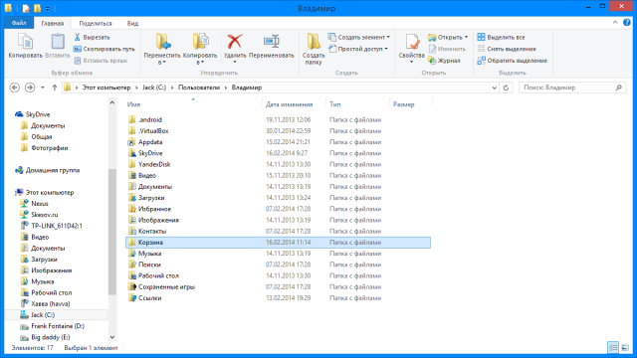Click the red Удалить icon
The image size is (637, 358).
[235, 42]
